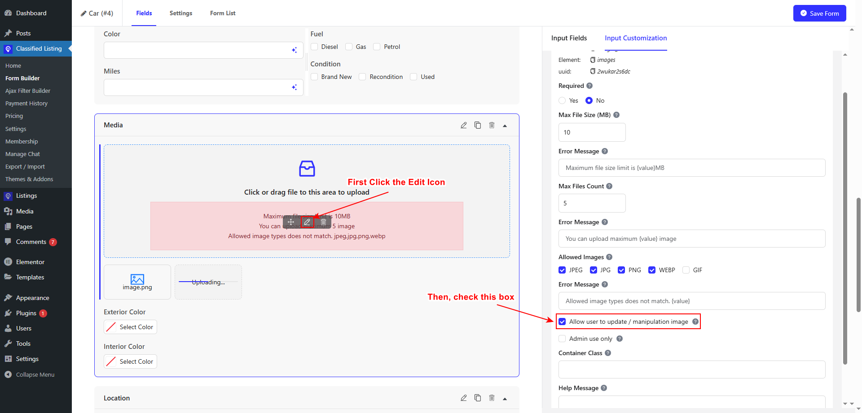Click the Max Files Count input
This screenshot has height=413, width=862.
(x=592, y=203)
